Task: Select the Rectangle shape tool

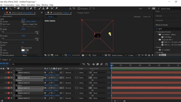Action: [x=27, y=8]
